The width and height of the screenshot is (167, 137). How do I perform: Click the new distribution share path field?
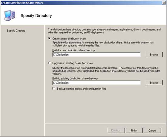tap(97, 55)
